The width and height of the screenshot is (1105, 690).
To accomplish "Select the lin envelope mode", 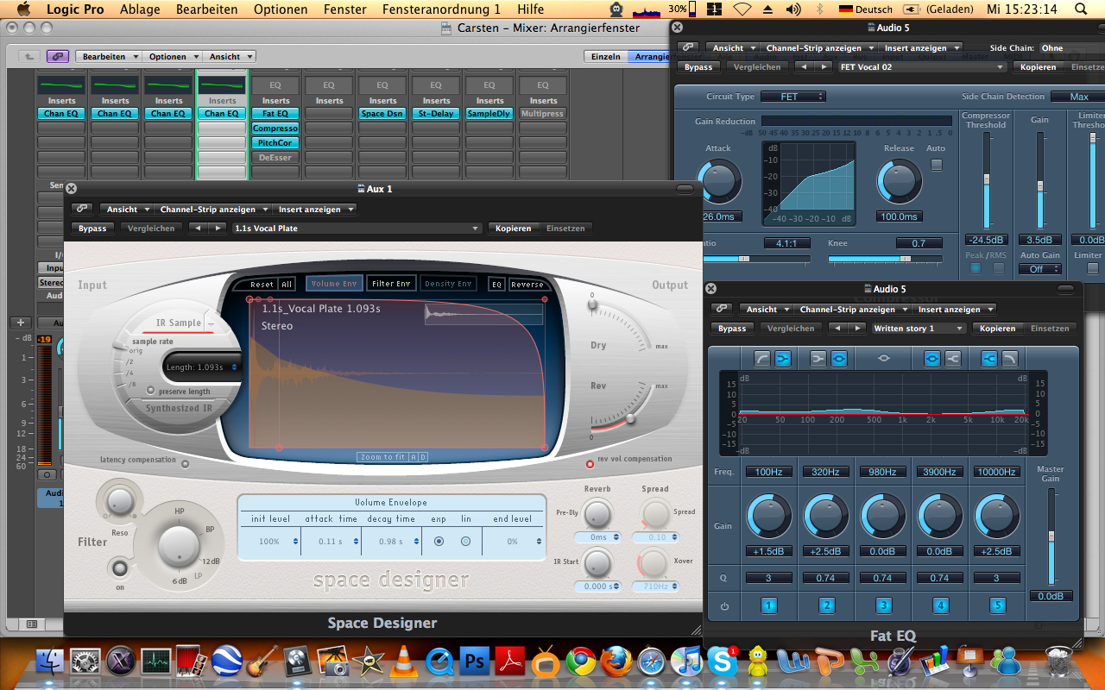I will click(465, 541).
